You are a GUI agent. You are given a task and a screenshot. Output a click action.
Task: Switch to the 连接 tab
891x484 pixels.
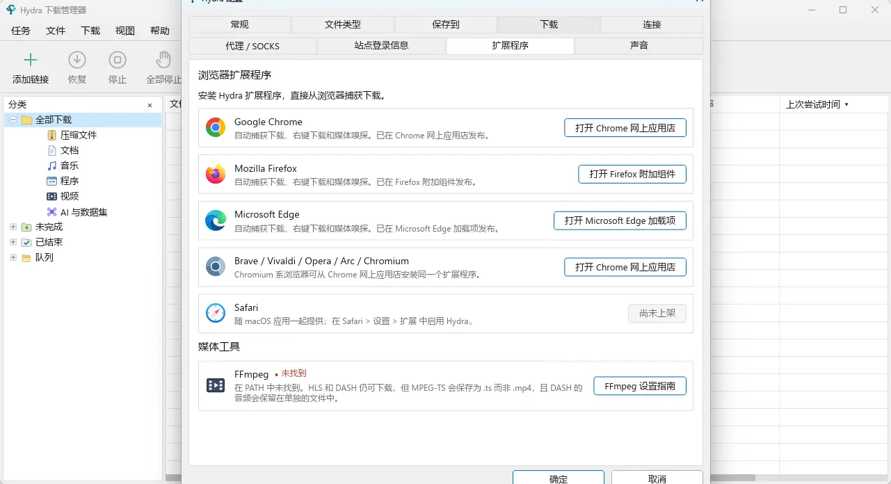(x=652, y=24)
